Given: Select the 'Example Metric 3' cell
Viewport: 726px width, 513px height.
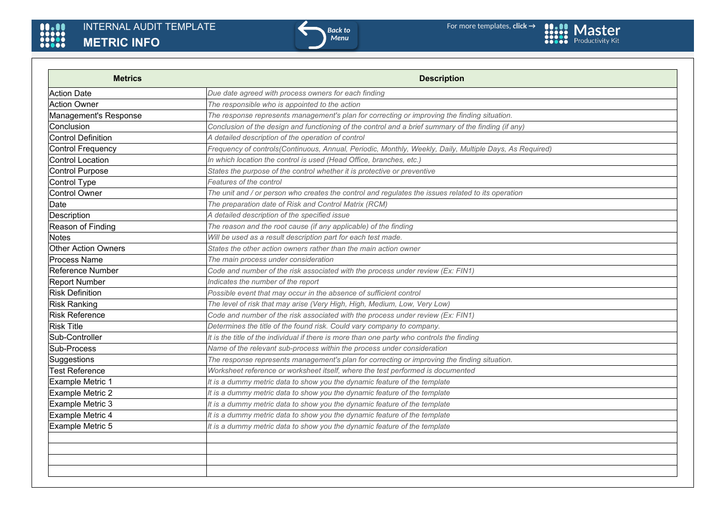Looking at the screenshot, I should (x=127, y=404).
